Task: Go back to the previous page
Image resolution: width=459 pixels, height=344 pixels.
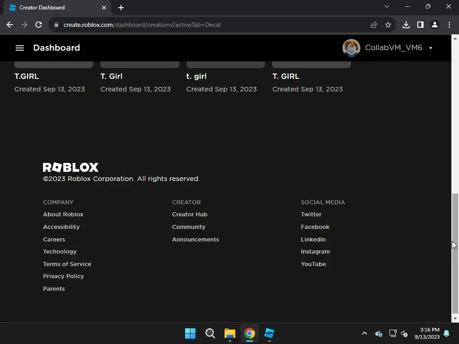Action: pos(10,25)
